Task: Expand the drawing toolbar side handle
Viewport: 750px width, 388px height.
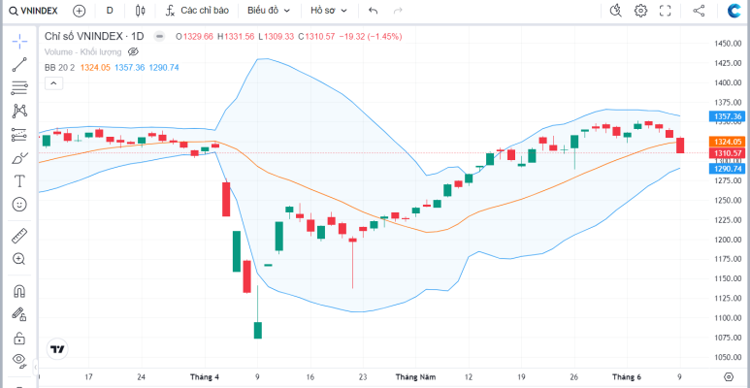Action: (x=35, y=367)
